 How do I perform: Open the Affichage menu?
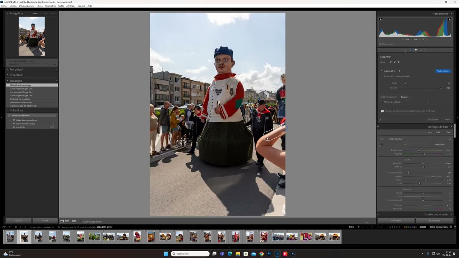[71, 6]
